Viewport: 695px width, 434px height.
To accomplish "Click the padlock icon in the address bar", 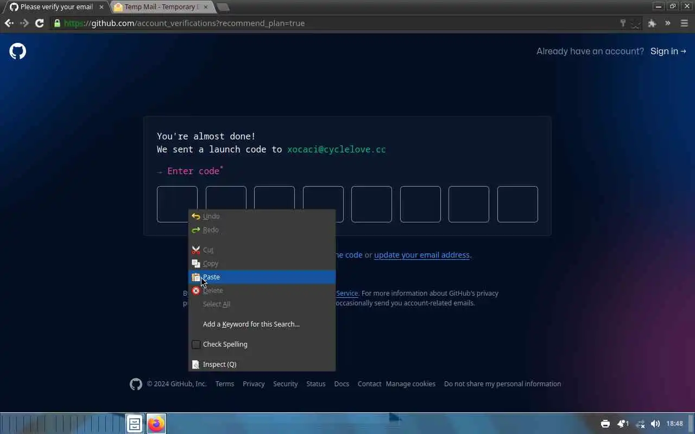I will 57,23.
